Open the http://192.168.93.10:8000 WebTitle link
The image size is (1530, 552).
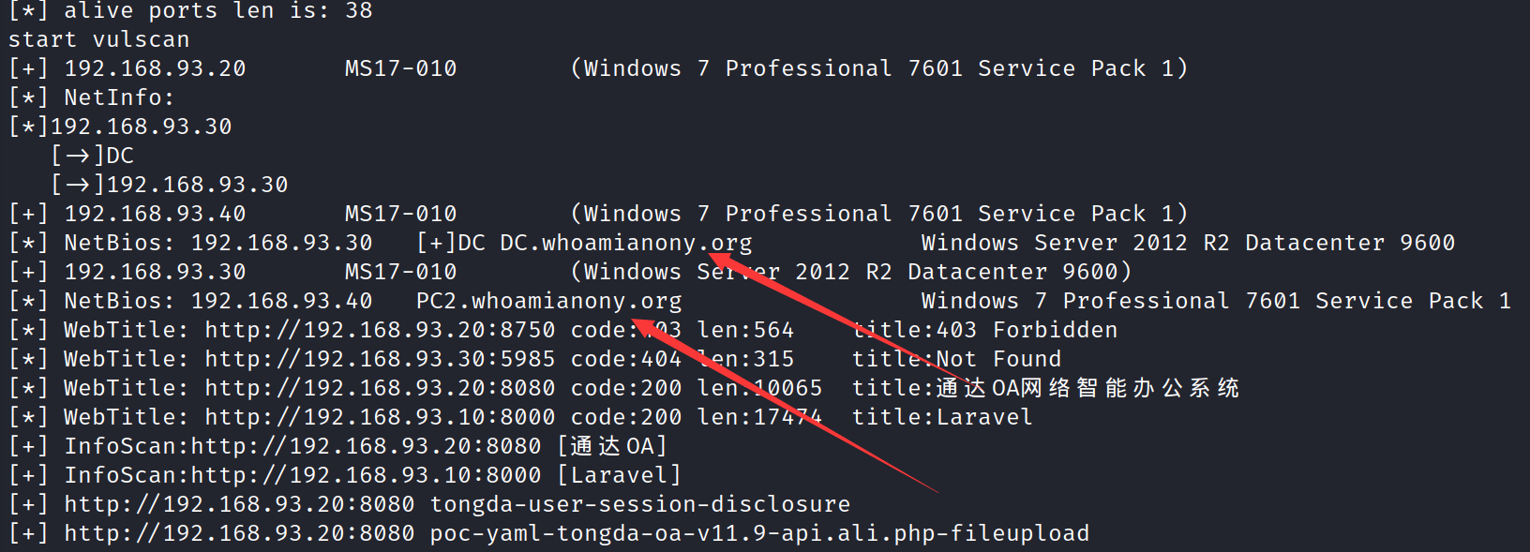tap(380, 417)
